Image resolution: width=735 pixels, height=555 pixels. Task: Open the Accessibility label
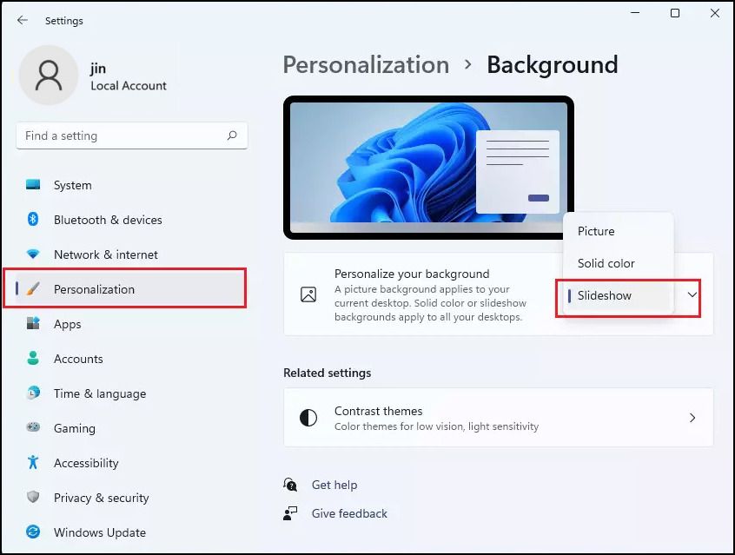pyautogui.click(x=86, y=463)
